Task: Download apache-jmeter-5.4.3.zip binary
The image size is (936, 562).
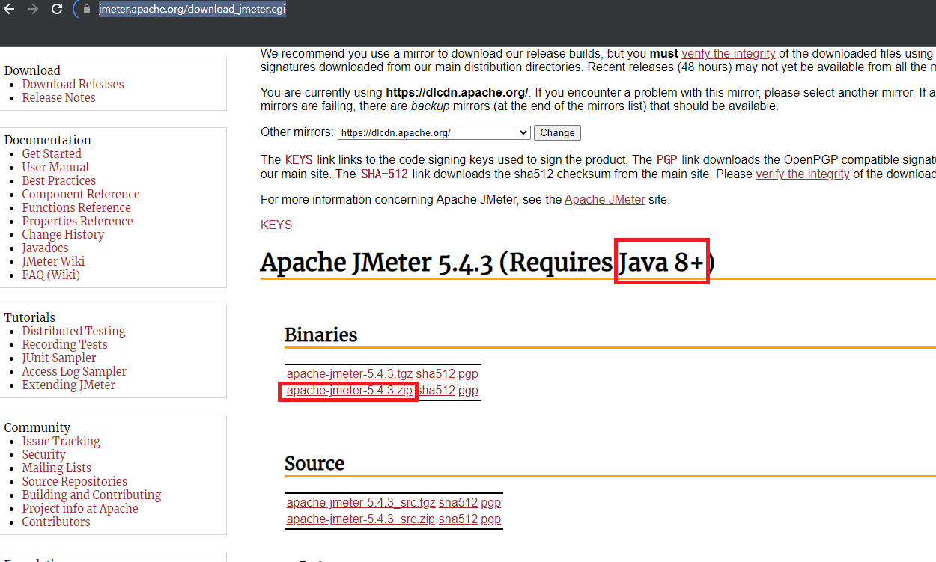Action: [349, 390]
